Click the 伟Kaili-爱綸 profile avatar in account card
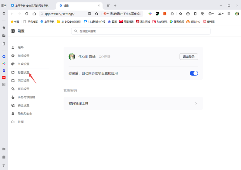Viewport: 241px width, 170px height. [72, 57]
